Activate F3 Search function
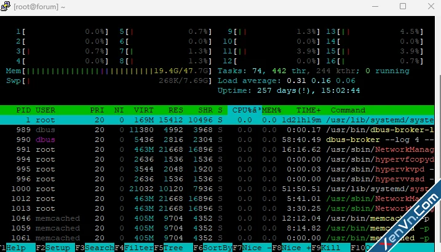 (94, 248)
